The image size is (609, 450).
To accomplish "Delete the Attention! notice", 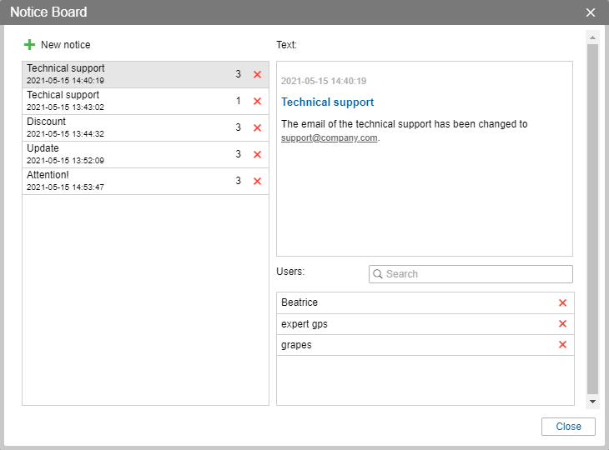I will point(257,181).
